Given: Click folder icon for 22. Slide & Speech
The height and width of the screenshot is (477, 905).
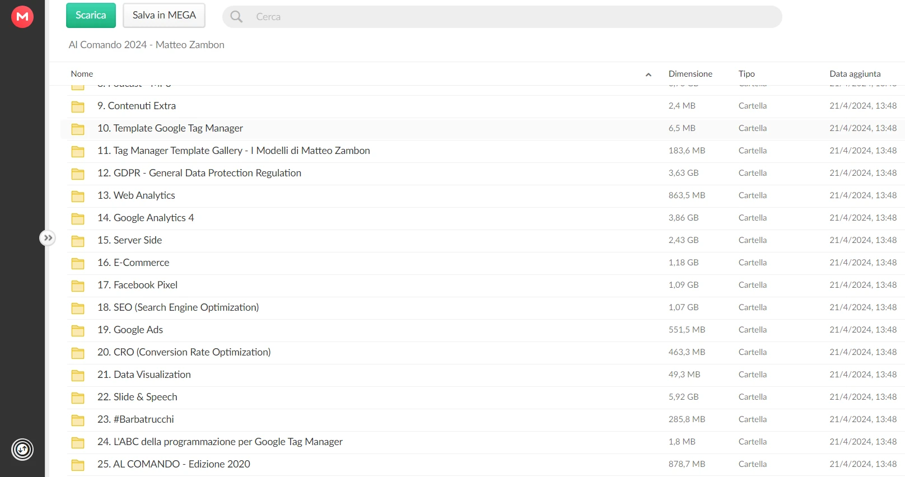Looking at the screenshot, I should point(78,397).
